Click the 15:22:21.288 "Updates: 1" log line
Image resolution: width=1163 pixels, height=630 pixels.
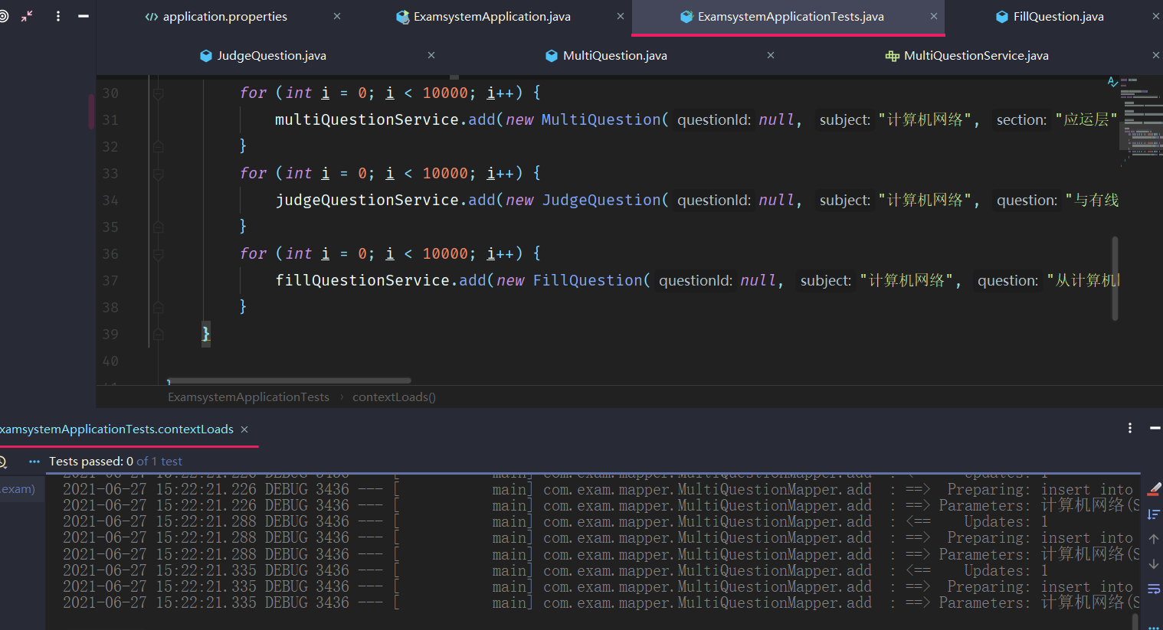(555, 522)
